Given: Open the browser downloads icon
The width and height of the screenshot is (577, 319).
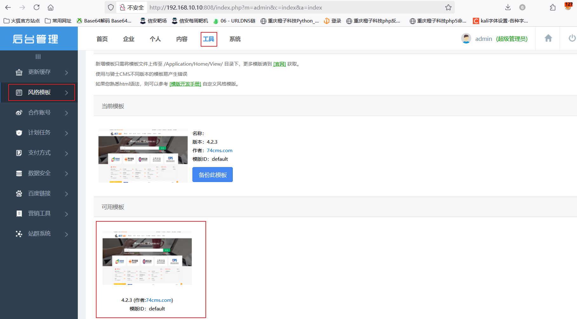Looking at the screenshot, I should 508,7.
